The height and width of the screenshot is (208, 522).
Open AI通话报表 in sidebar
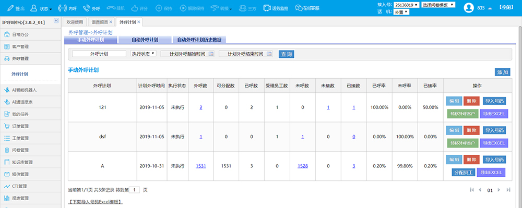[x=30, y=102]
